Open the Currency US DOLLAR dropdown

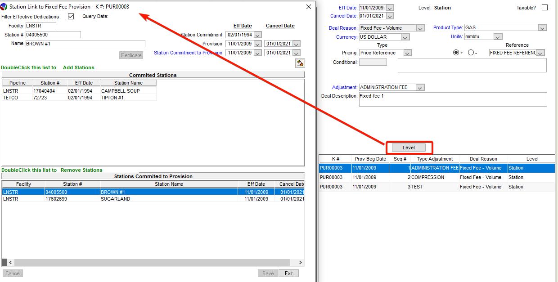point(405,37)
